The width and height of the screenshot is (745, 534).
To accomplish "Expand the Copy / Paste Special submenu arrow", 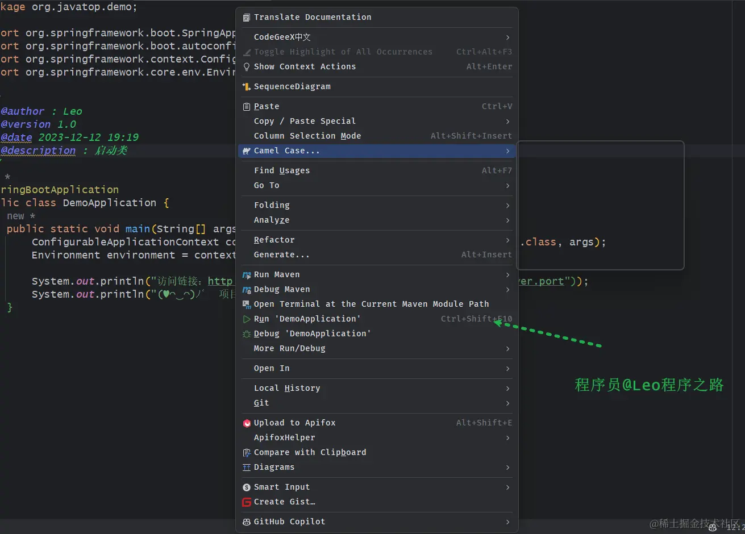I will tap(507, 121).
